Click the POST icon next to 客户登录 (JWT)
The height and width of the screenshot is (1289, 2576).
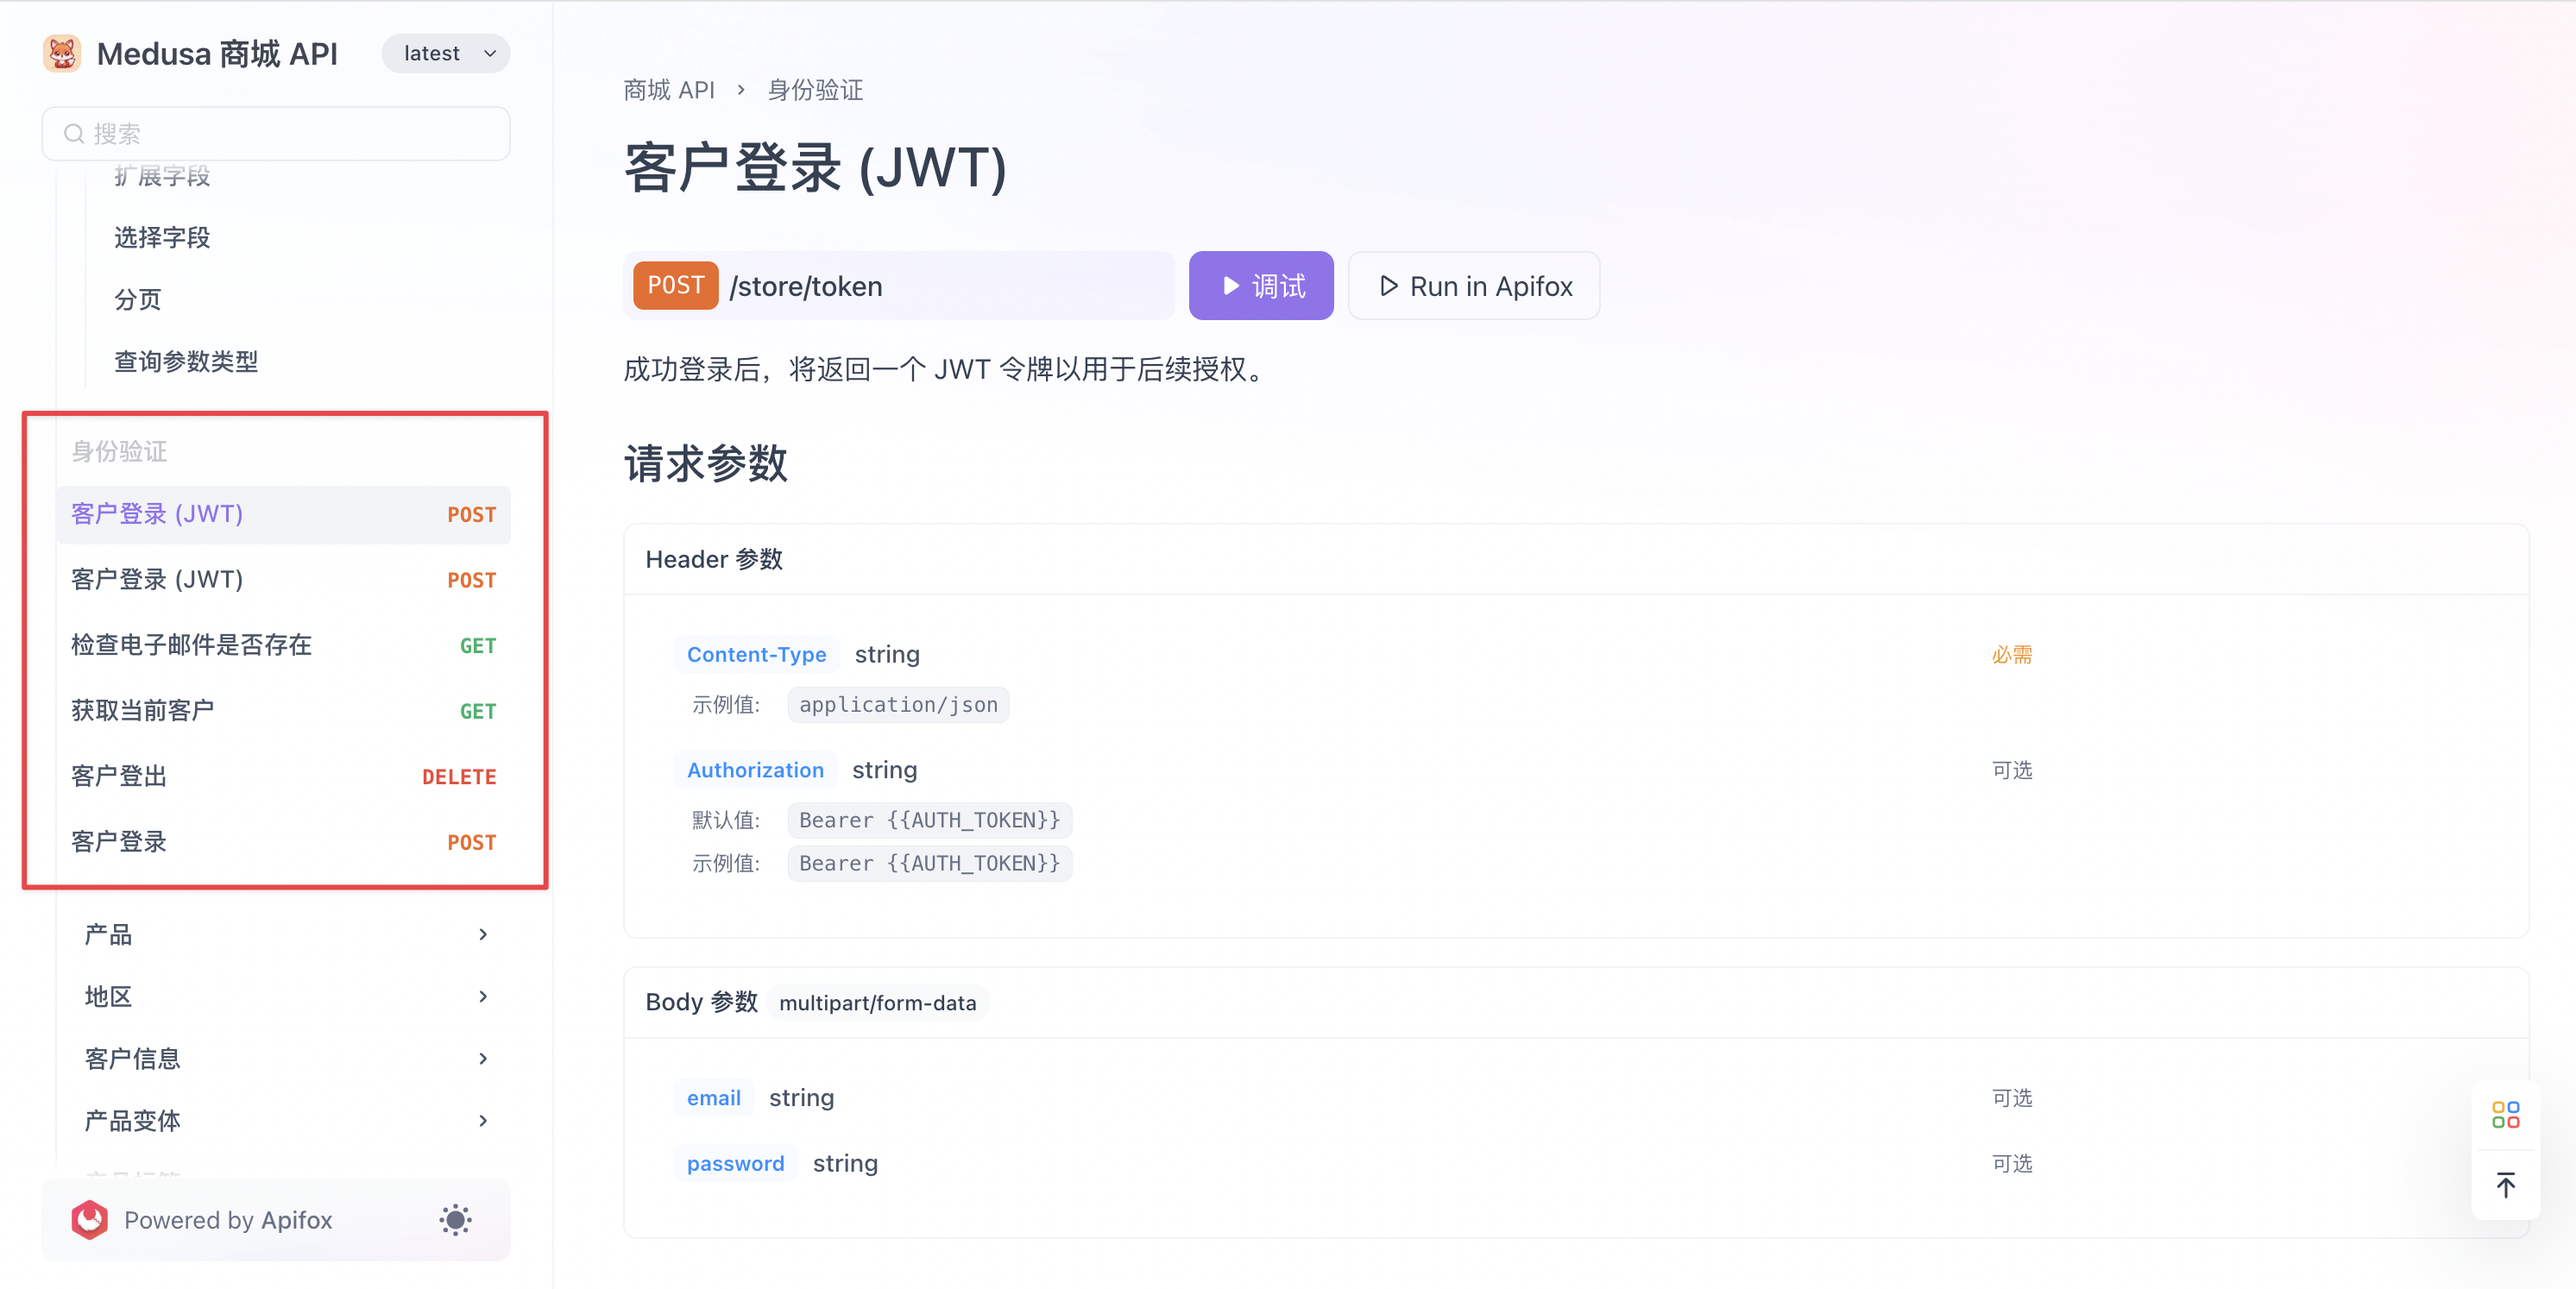click(474, 513)
